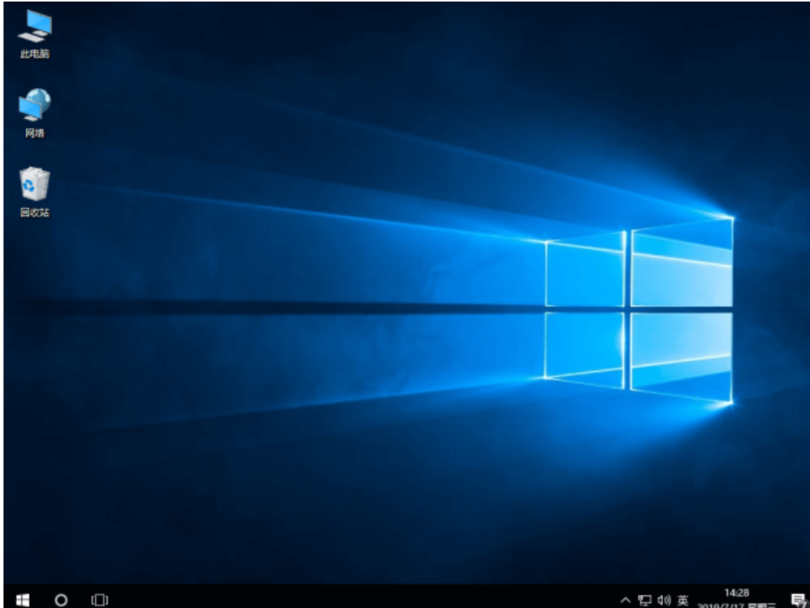The height and width of the screenshot is (608, 810).
Task: Show hidden tray icons chevron
Action: pyautogui.click(x=625, y=599)
